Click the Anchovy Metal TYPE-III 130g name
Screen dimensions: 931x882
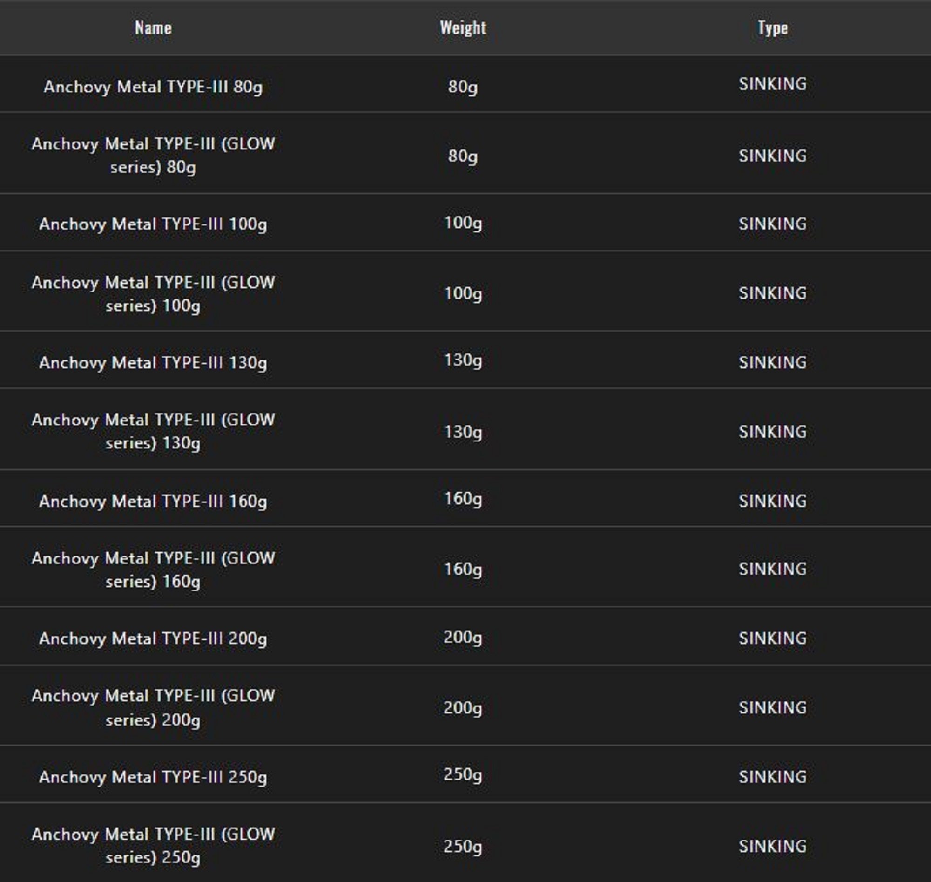coord(153,362)
